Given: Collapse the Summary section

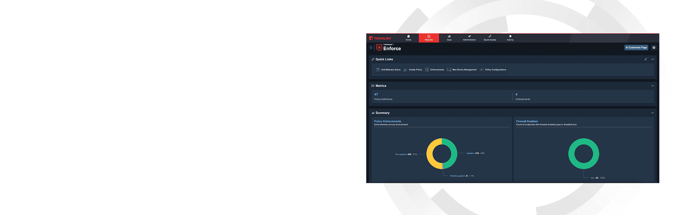Looking at the screenshot, I should coord(653,113).
